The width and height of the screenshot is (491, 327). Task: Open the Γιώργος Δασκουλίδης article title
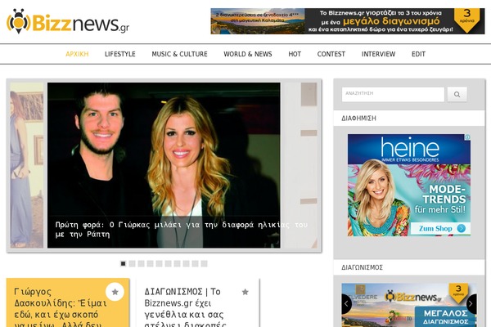61,308
